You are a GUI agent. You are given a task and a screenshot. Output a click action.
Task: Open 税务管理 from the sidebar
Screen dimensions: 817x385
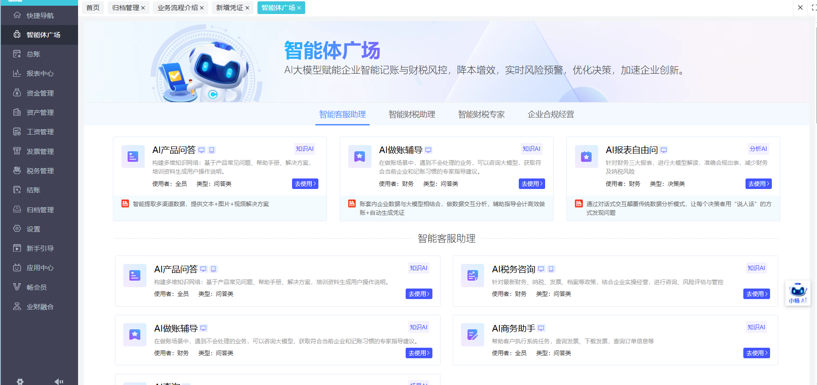pyautogui.click(x=39, y=171)
